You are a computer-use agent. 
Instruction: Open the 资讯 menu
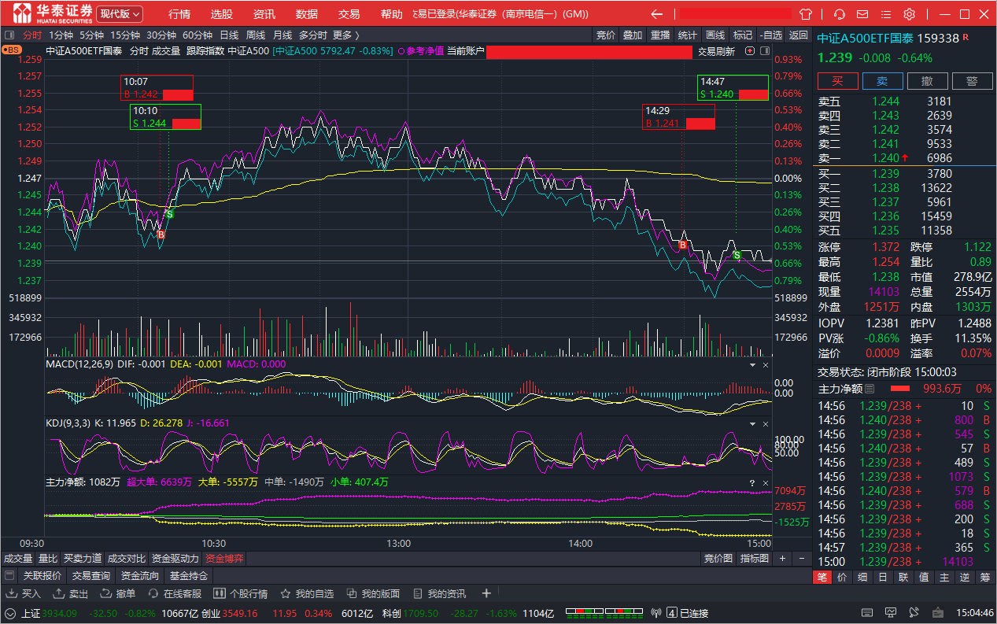(264, 14)
